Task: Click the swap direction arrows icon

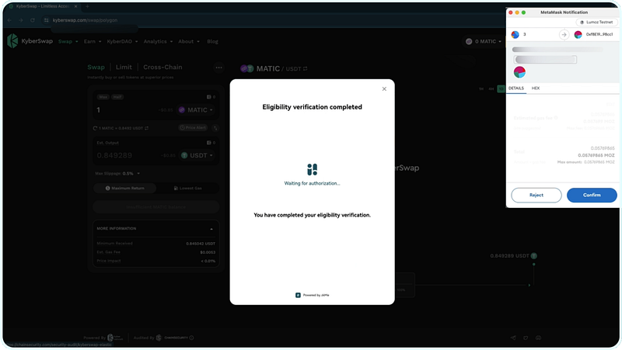Action: (x=215, y=128)
